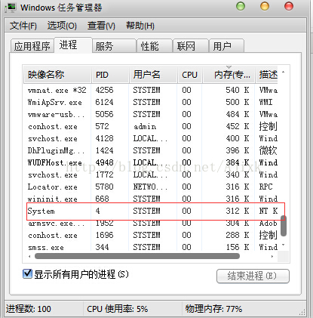Click the 进程数: 100 status entry

pos(29,309)
